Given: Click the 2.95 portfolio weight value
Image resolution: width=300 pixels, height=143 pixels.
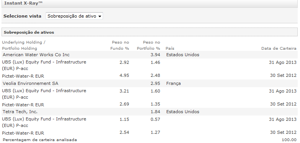Looking at the screenshot, I should pos(155,83).
